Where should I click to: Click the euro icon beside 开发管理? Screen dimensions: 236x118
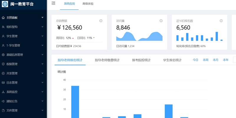[x=3, y=73]
